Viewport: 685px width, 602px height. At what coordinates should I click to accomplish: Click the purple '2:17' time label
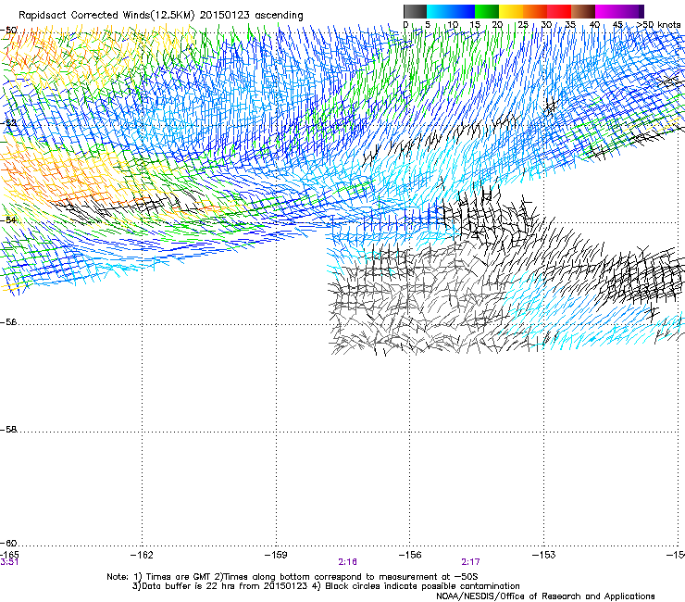(x=470, y=562)
